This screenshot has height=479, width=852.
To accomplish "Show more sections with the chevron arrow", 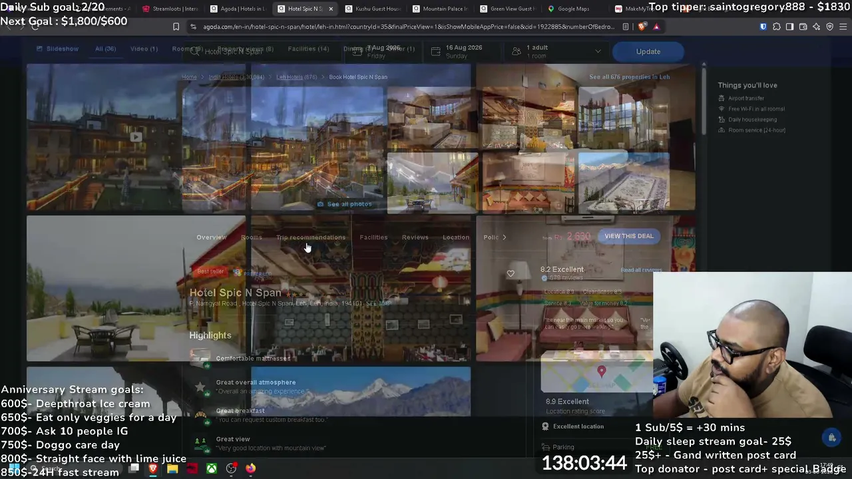I will coord(504,237).
